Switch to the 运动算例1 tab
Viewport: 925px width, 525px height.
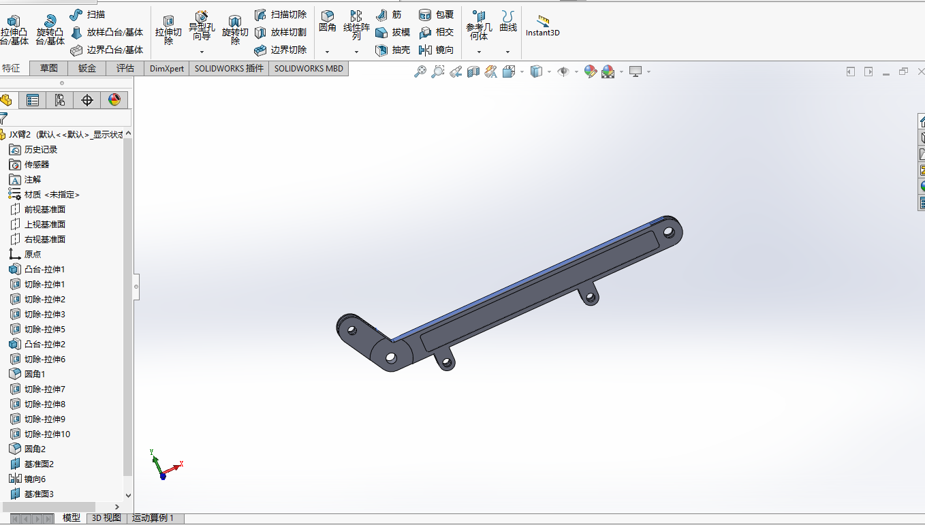(x=153, y=518)
